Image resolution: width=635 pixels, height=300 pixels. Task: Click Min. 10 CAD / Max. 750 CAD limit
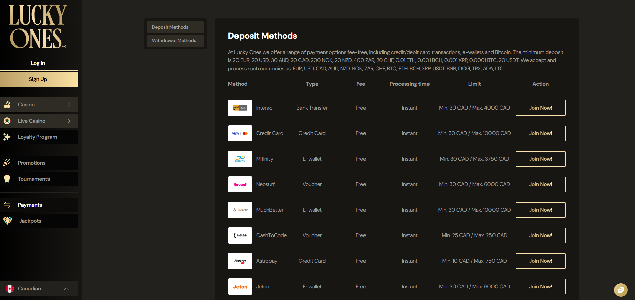474,261
